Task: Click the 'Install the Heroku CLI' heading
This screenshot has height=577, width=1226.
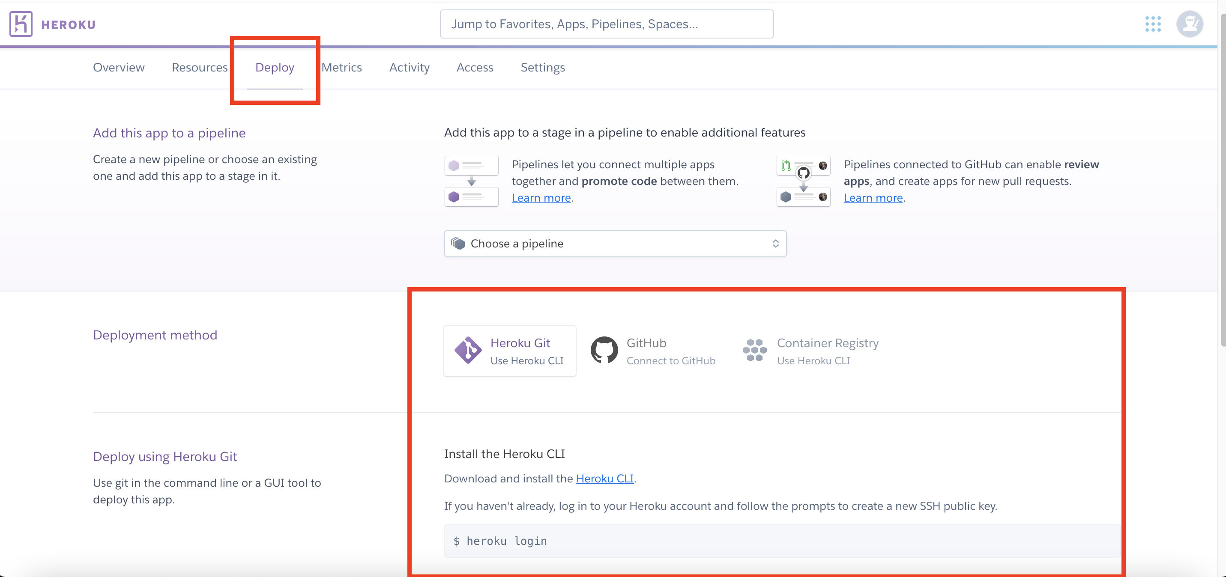Action: 504,454
